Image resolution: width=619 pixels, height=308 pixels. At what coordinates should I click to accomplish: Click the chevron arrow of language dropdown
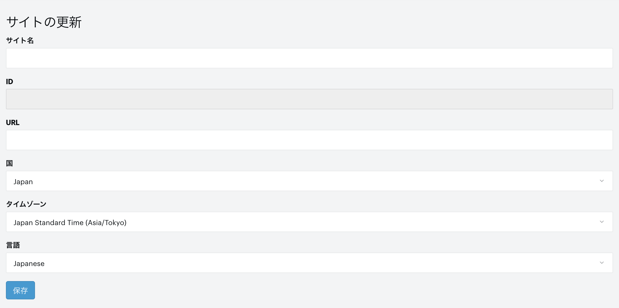point(602,263)
